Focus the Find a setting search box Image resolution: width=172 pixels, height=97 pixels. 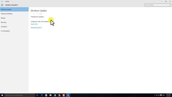point(157,5)
